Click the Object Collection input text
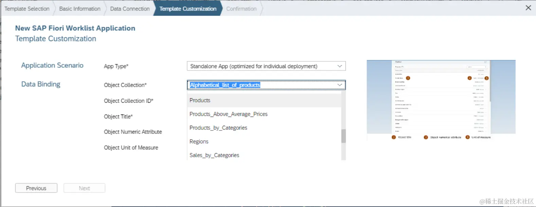This screenshot has height=207, width=536. pos(225,85)
